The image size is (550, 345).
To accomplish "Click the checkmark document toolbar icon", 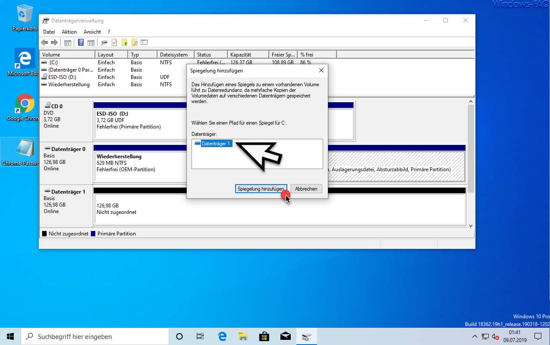I will [x=114, y=42].
